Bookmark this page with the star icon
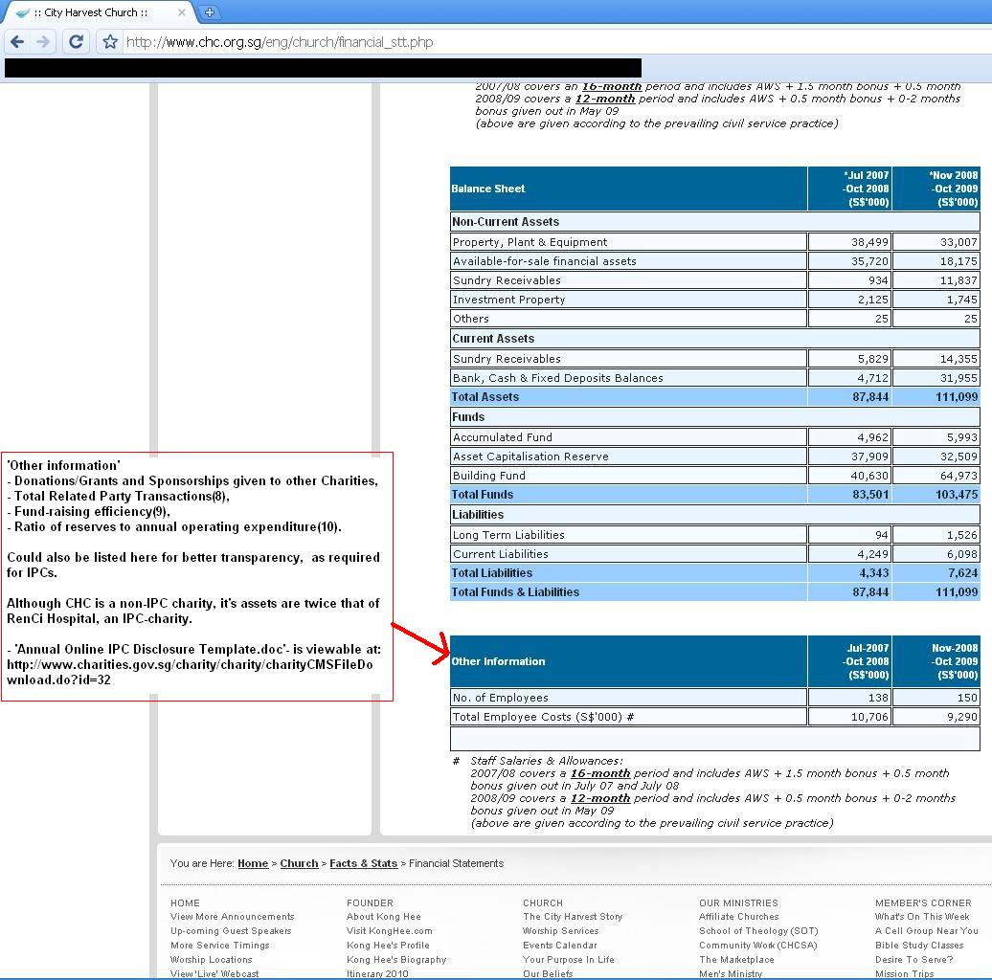 coord(110,42)
